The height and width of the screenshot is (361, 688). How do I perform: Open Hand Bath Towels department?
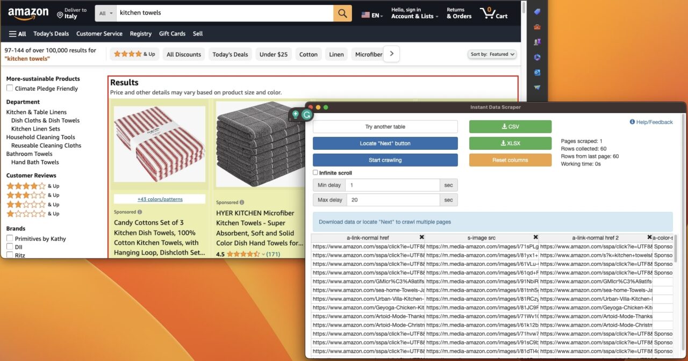(x=35, y=162)
